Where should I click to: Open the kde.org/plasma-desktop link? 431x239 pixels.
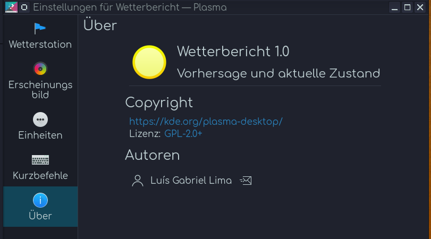(x=206, y=122)
